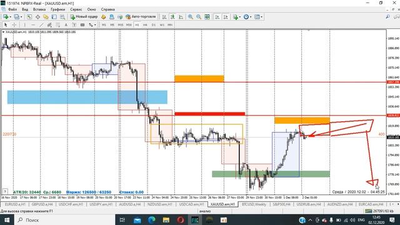Toggle chart shift icon
Viewport: 400px width, 225px height.
tap(226, 17)
